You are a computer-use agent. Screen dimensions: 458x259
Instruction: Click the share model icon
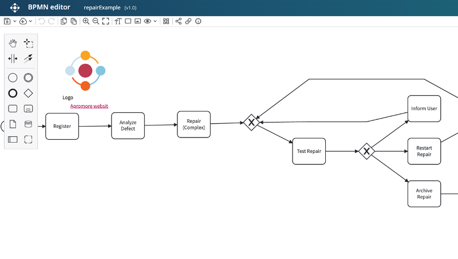click(x=179, y=21)
